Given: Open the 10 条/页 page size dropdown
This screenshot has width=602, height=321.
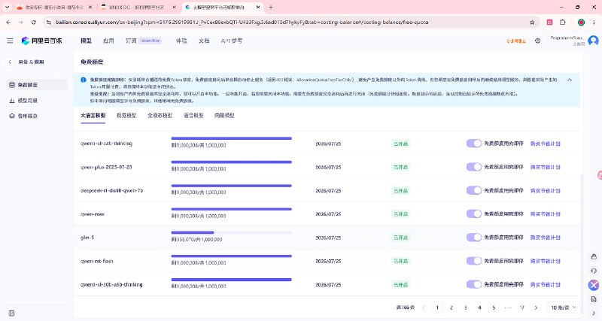Looking at the screenshot, I should tap(564, 307).
